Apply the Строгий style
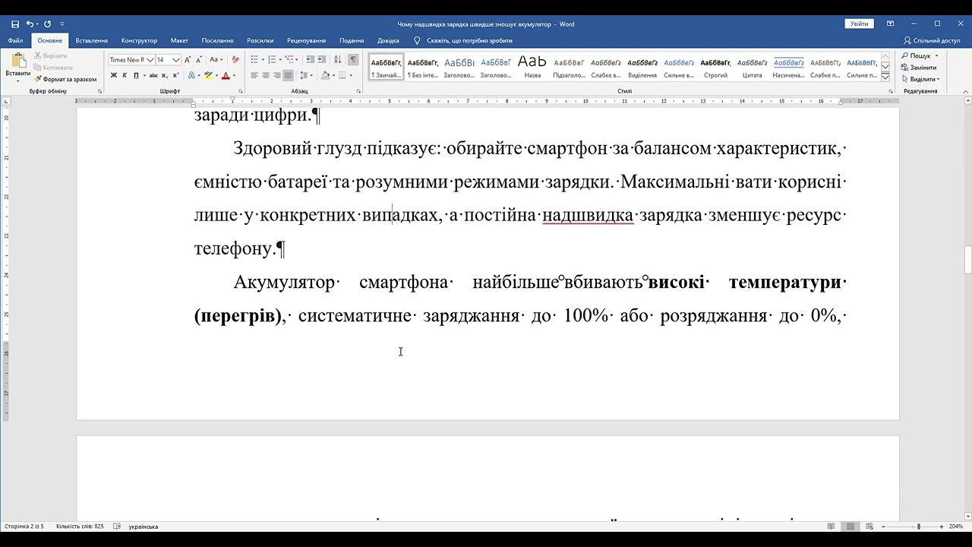The height and width of the screenshot is (547, 972). click(x=715, y=67)
